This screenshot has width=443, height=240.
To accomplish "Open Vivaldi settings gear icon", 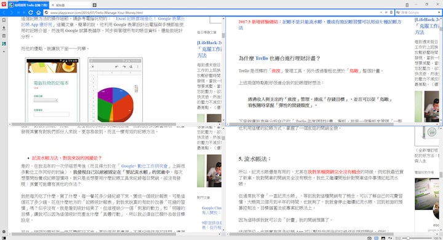I will point(4,231).
